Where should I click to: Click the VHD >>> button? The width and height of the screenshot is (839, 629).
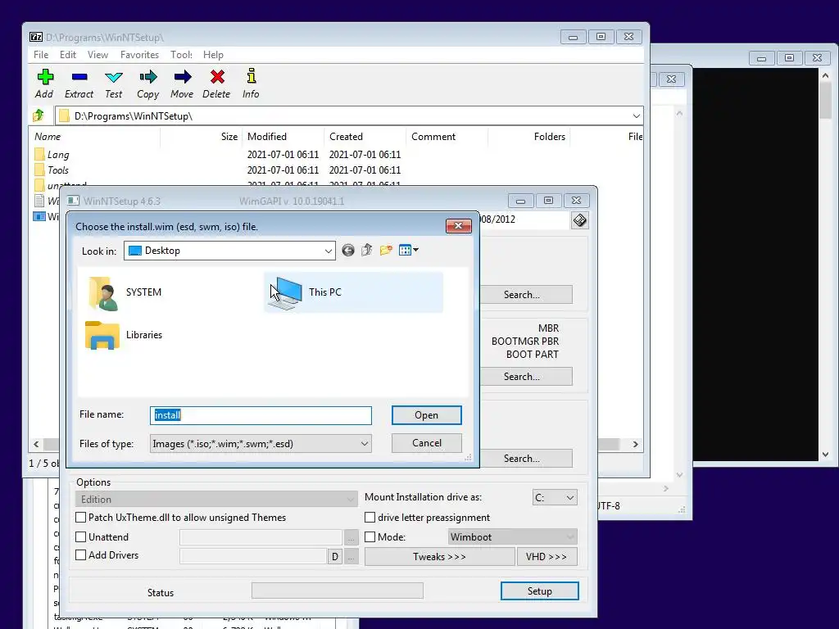(x=546, y=557)
